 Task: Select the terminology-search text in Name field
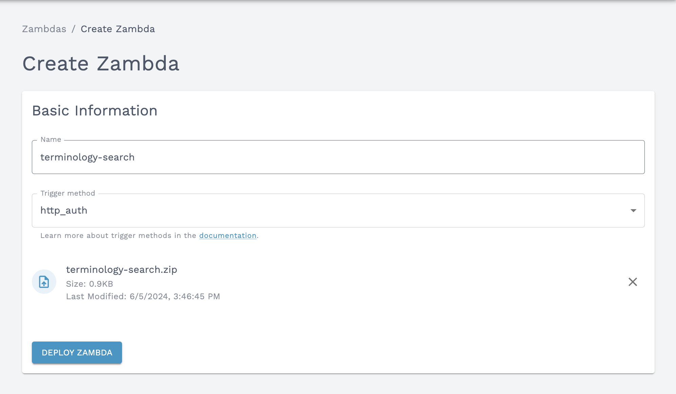[87, 157]
